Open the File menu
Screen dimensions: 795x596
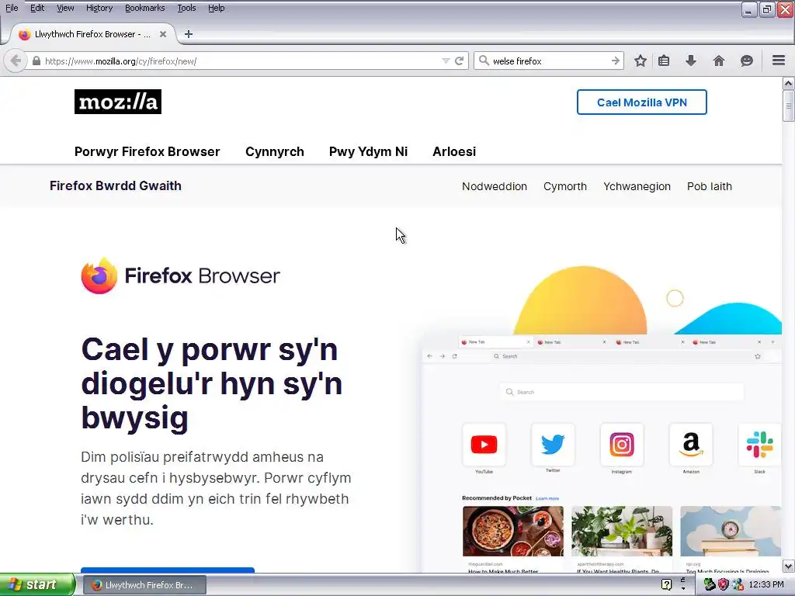tap(12, 8)
